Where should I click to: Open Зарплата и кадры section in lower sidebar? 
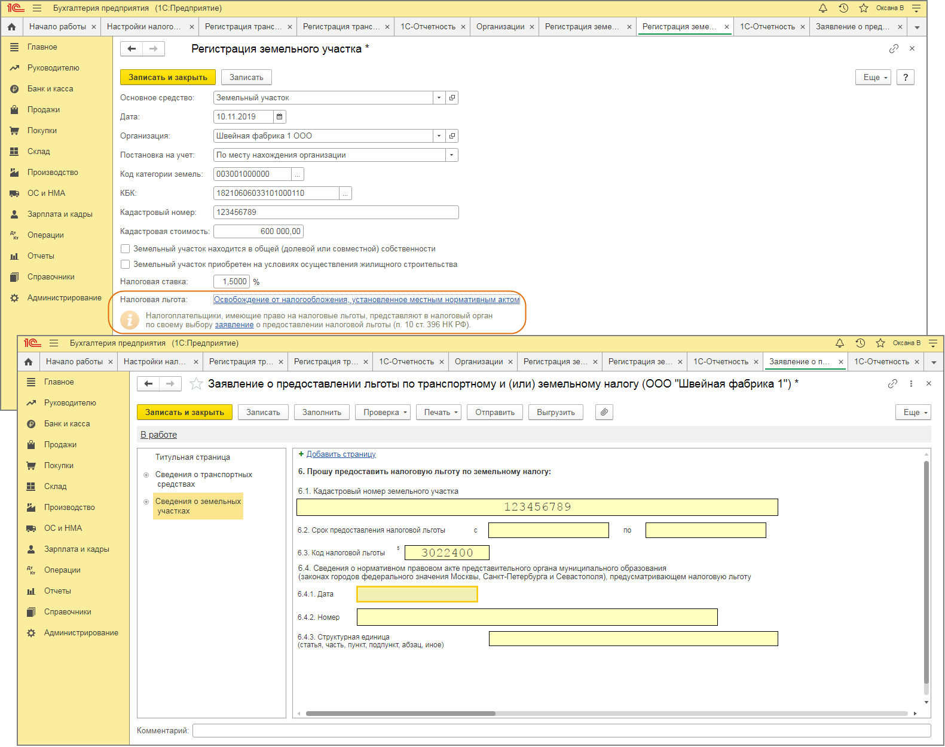click(76, 549)
